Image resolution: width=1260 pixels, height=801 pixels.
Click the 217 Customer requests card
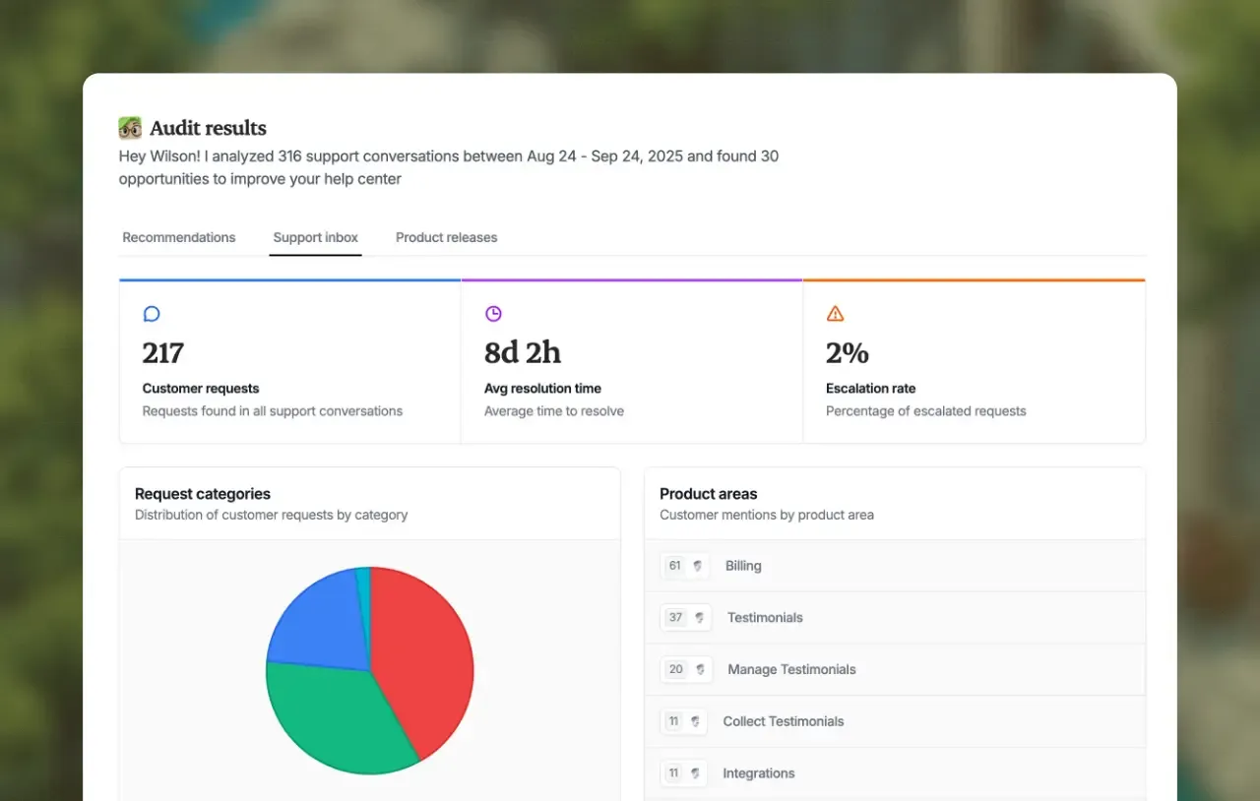coord(289,362)
